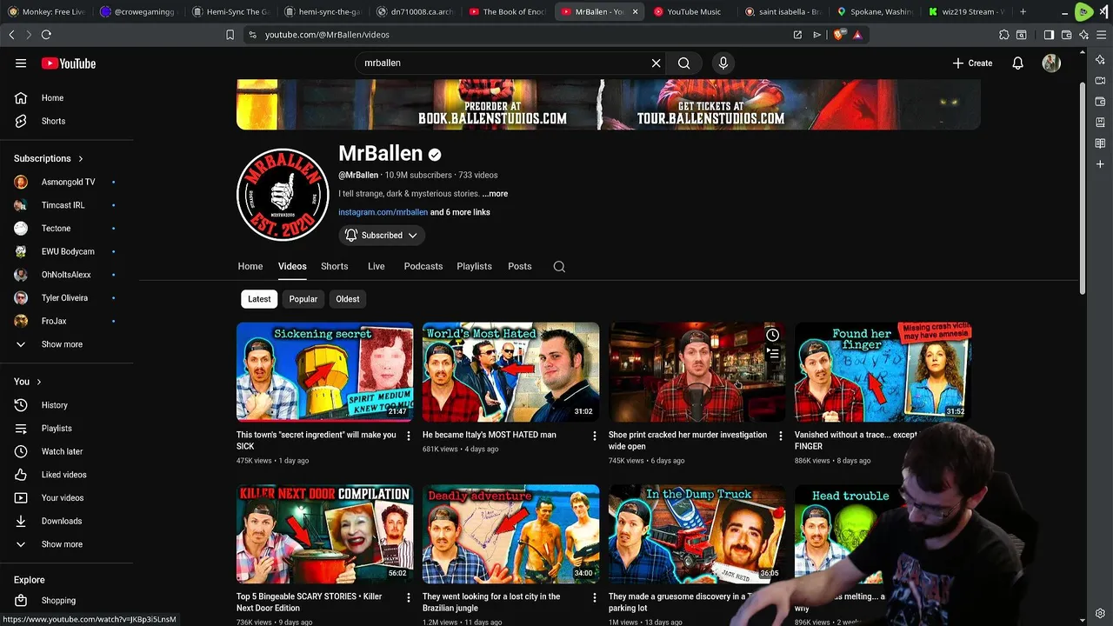The height and width of the screenshot is (626, 1113).
Task: Add 'Shoe print' video to queue
Action: [772, 354]
